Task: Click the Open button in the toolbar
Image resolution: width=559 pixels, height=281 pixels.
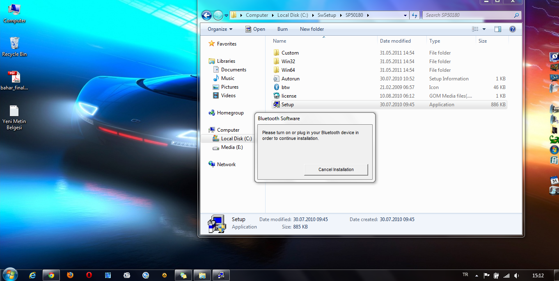Action: tap(254, 29)
